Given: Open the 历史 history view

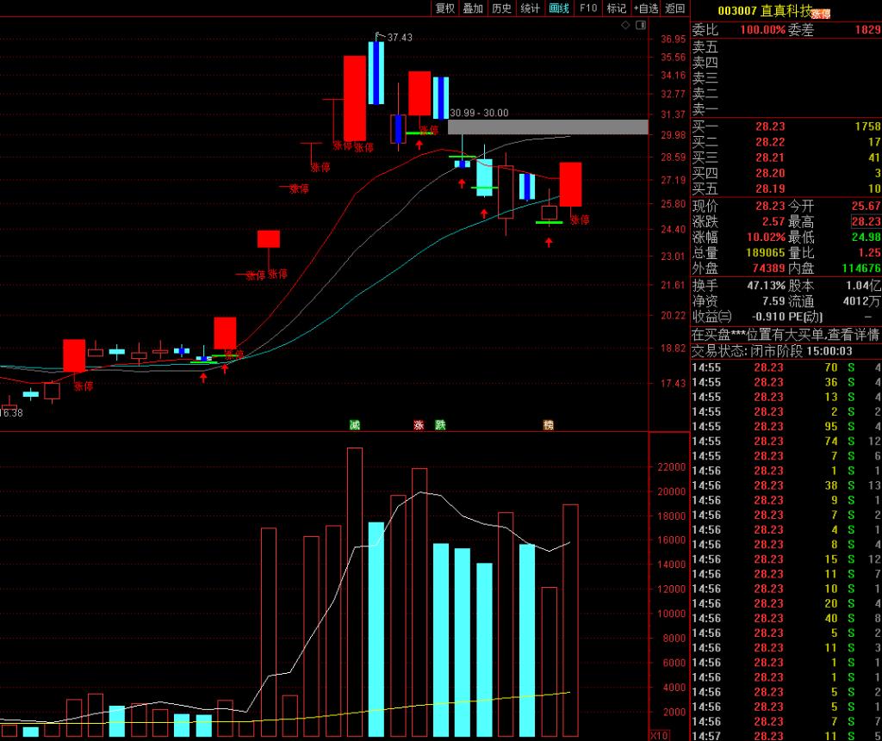Looking at the screenshot, I should click(501, 9).
